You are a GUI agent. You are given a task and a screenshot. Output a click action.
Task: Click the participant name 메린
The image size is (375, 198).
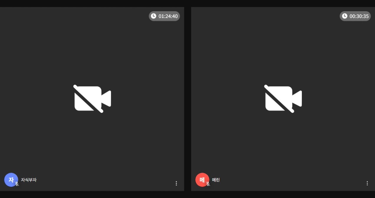tap(216, 180)
